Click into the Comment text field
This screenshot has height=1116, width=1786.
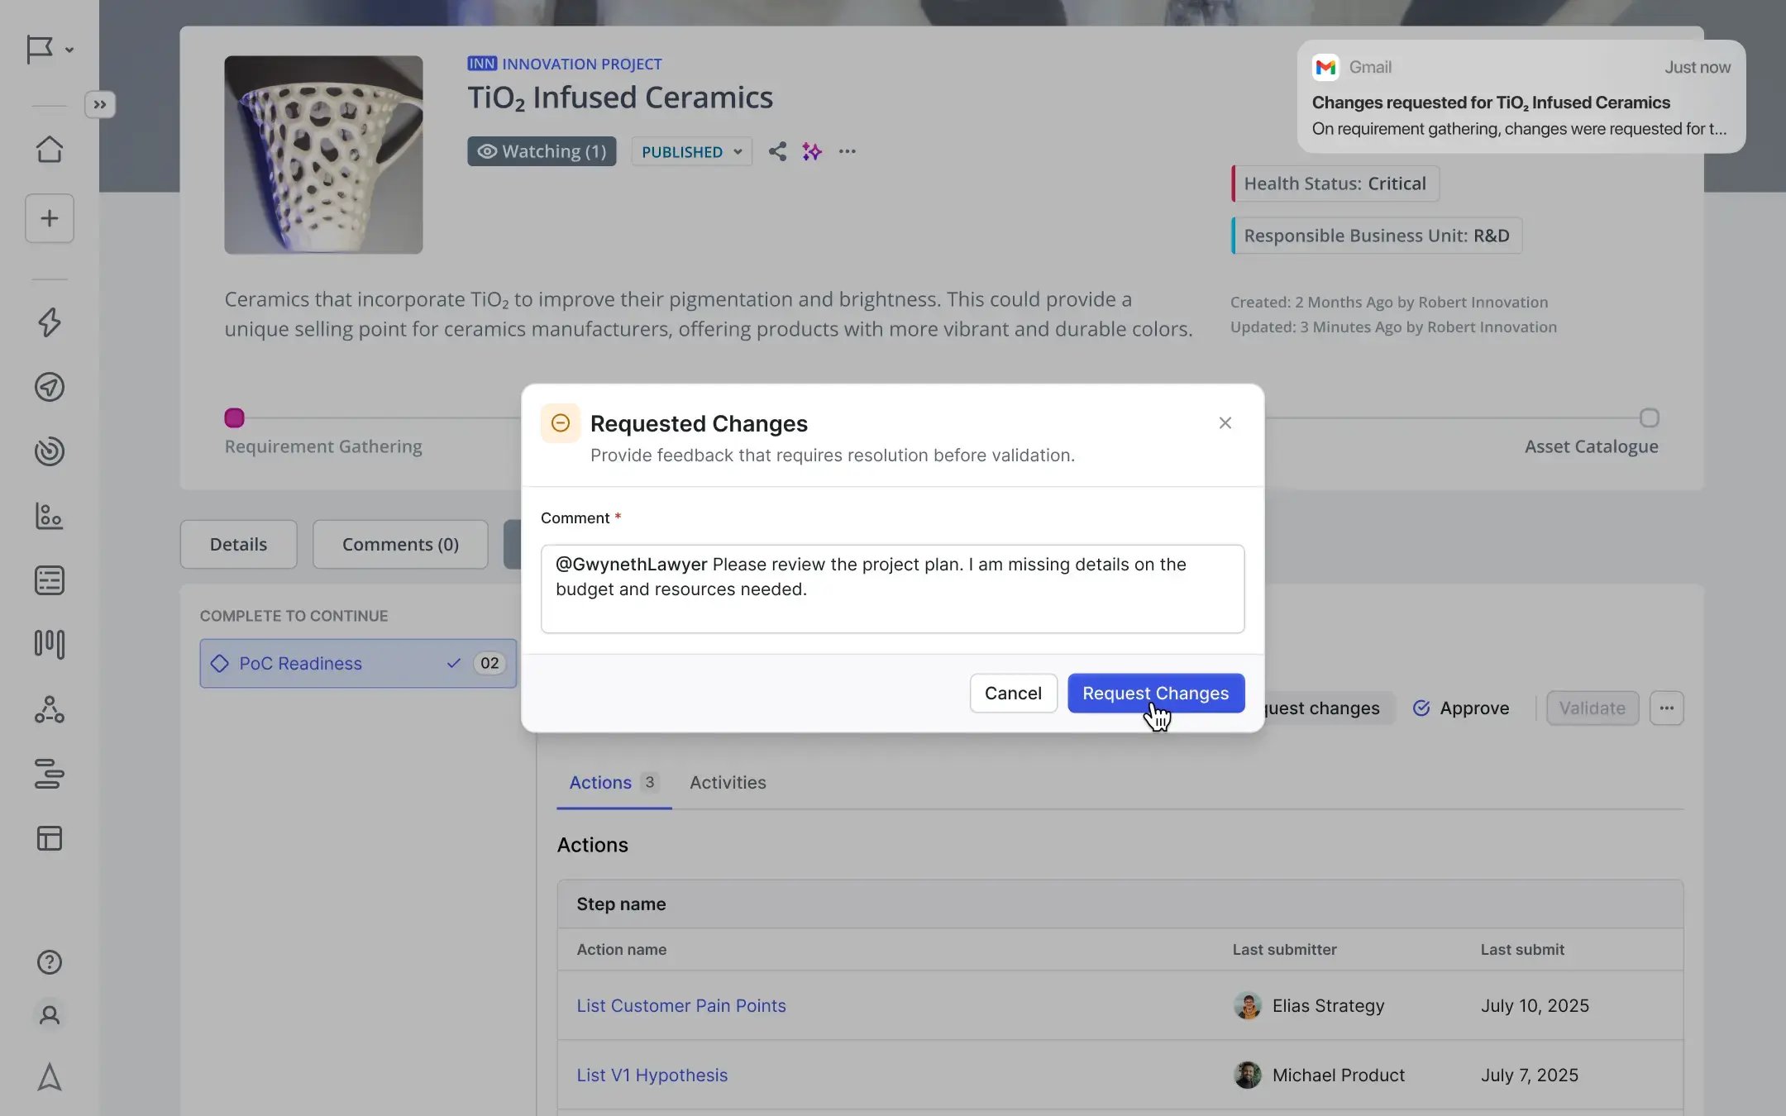click(x=892, y=589)
